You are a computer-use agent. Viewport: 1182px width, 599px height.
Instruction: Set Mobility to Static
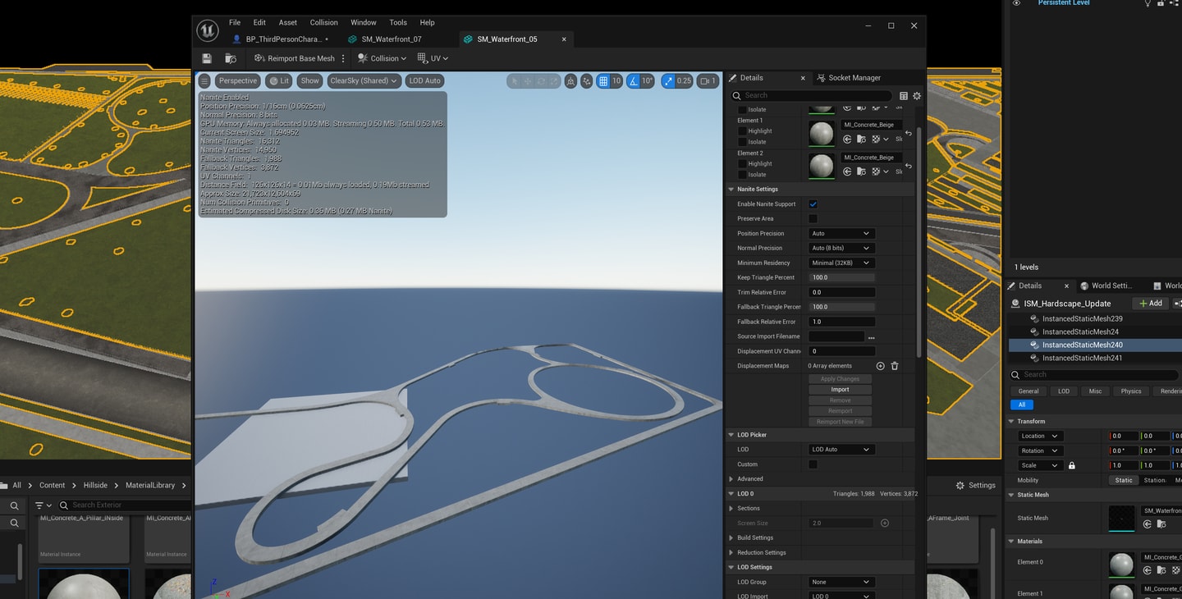[1124, 480]
